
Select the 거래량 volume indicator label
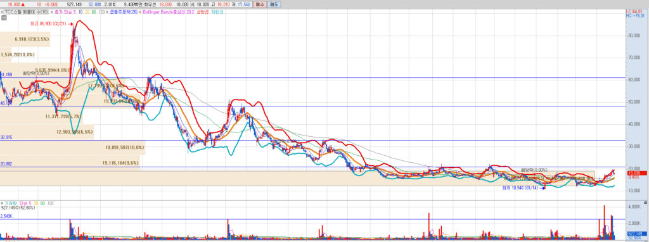point(11,203)
